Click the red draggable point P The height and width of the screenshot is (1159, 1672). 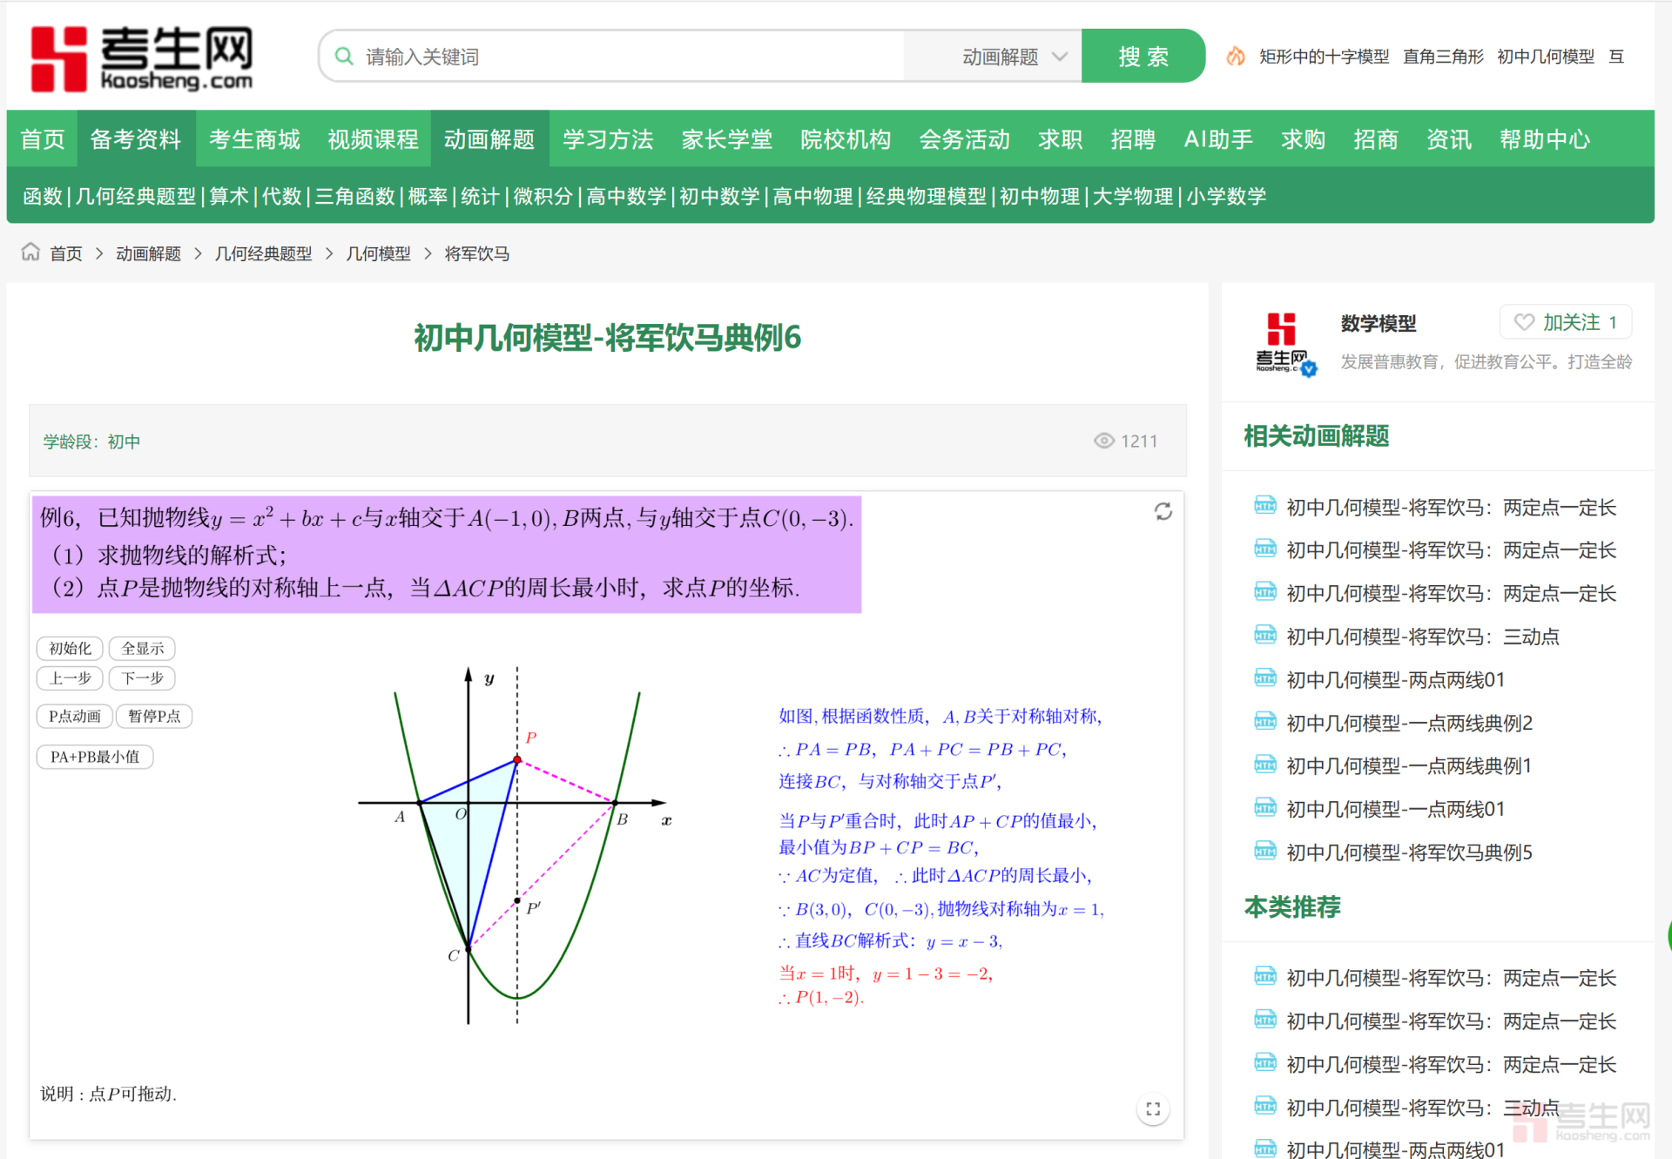coord(517,759)
